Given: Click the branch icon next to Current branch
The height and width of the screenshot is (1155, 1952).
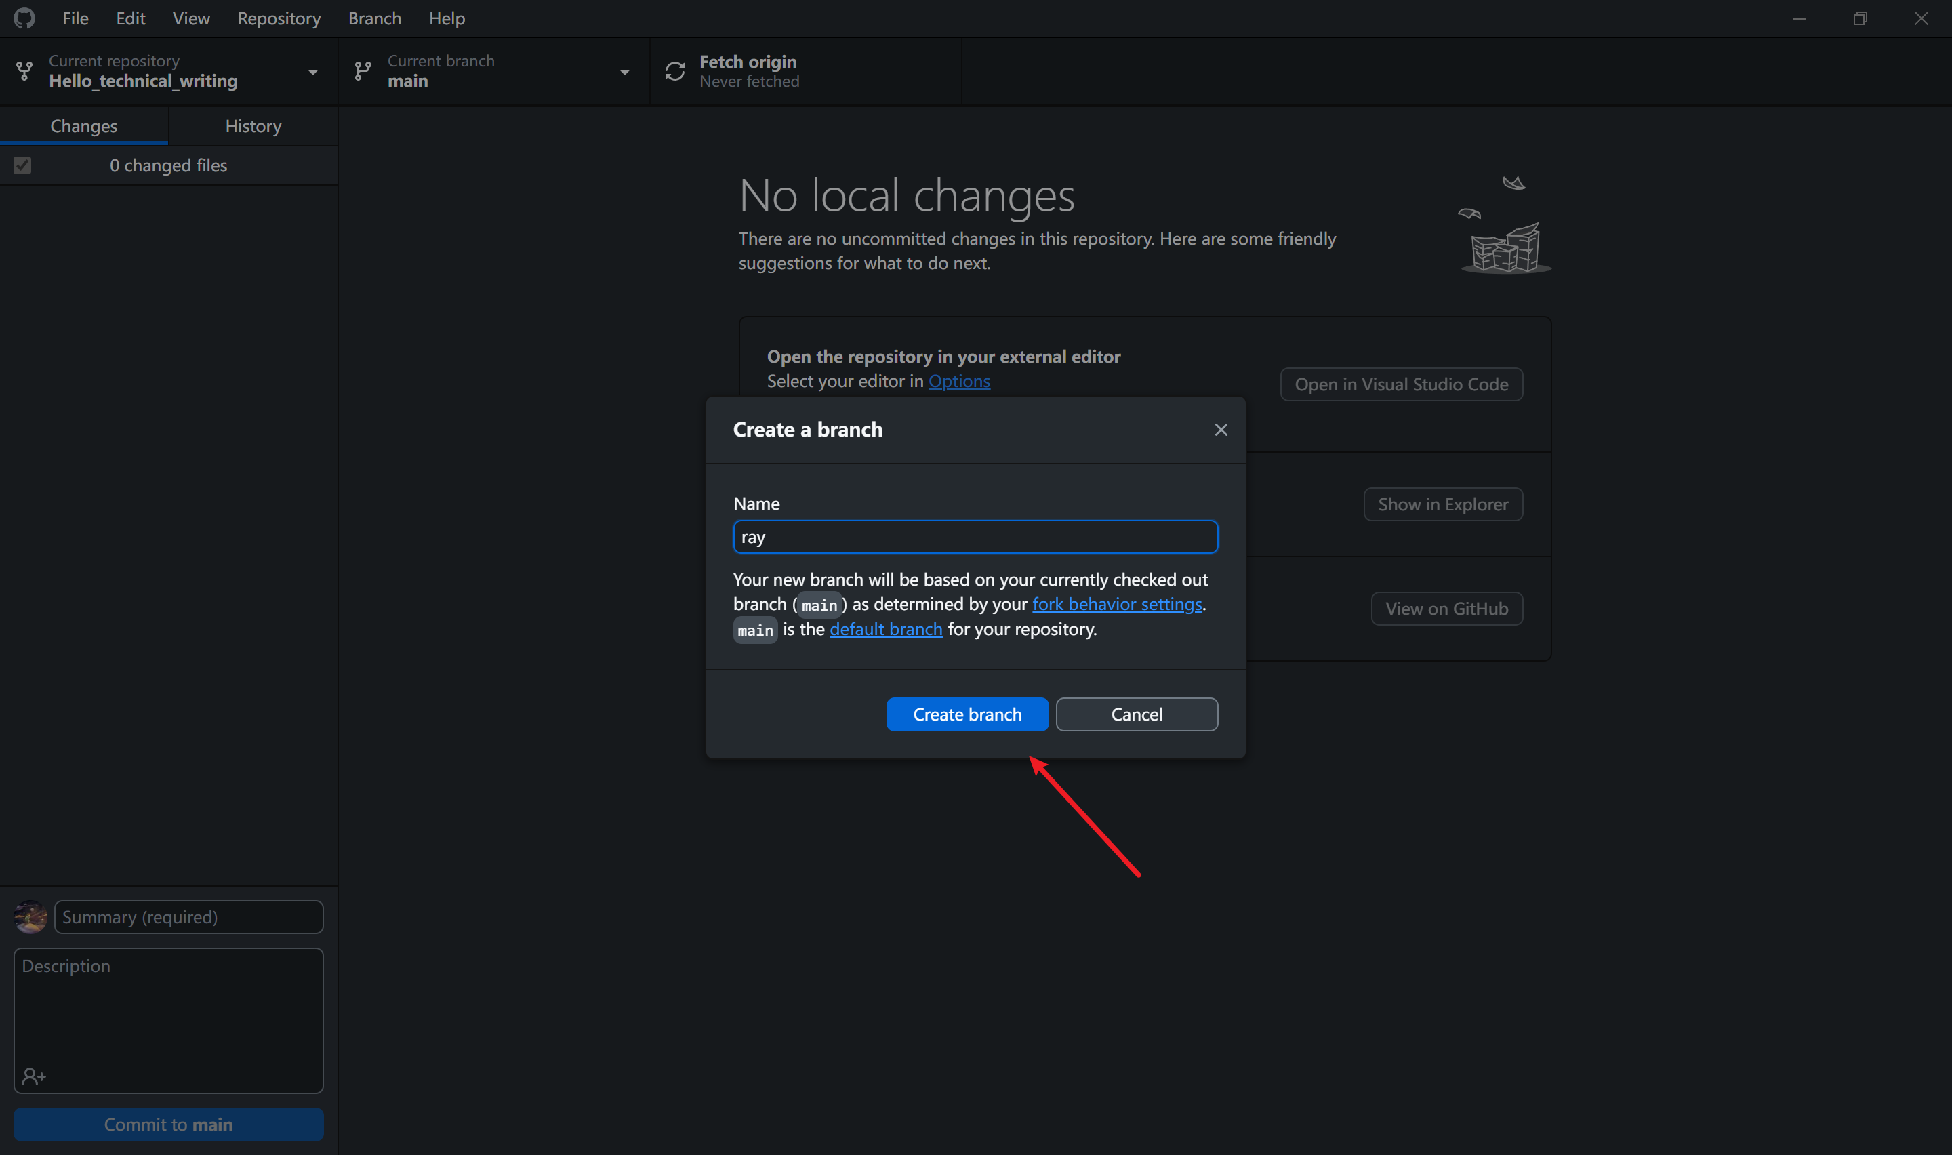Looking at the screenshot, I should [x=363, y=70].
